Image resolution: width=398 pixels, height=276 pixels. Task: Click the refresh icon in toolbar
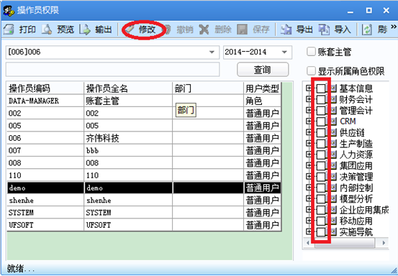click(367, 29)
